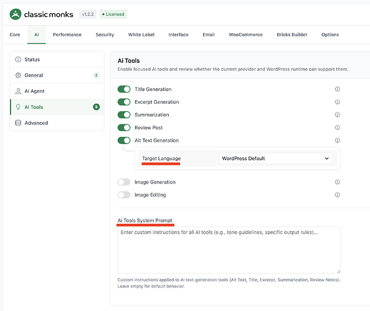This screenshot has width=370, height=311.
Task: Click the classic monks logo icon
Action: tap(16, 14)
